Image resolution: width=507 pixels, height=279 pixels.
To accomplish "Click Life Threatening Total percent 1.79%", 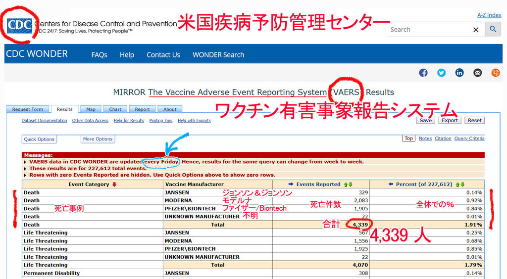I will (x=473, y=265).
